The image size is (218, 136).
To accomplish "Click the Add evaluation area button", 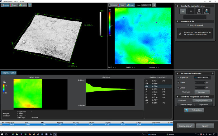I will coord(182,11).
